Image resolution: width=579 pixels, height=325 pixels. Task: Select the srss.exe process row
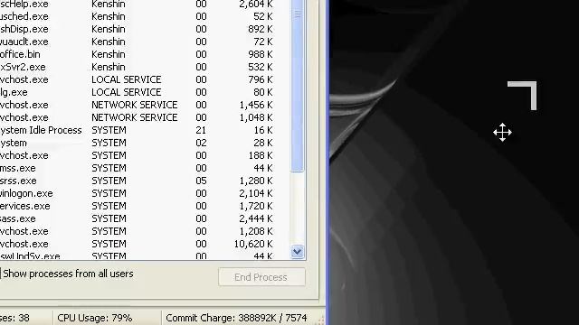click(x=145, y=181)
